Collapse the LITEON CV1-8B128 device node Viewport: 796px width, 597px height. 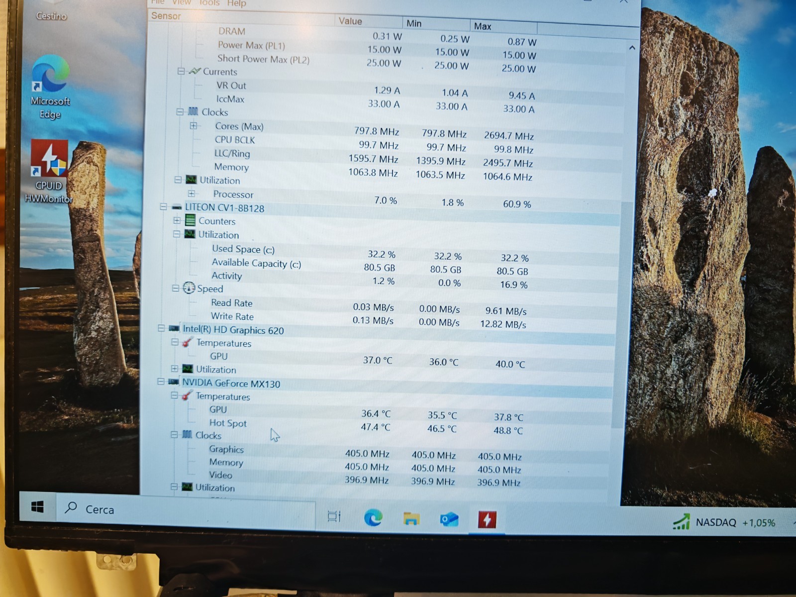(x=163, y=206)
